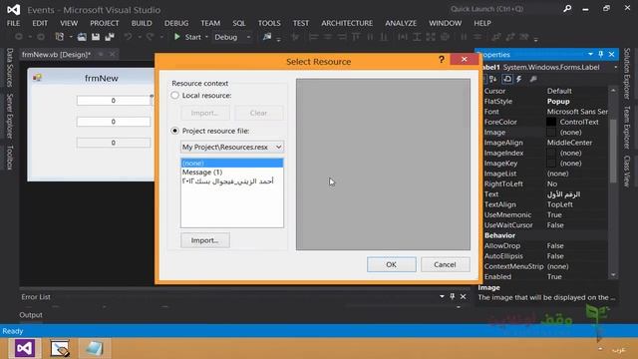Open the WINDOW menu
The image size is (638, 359).
coord(446,23)
